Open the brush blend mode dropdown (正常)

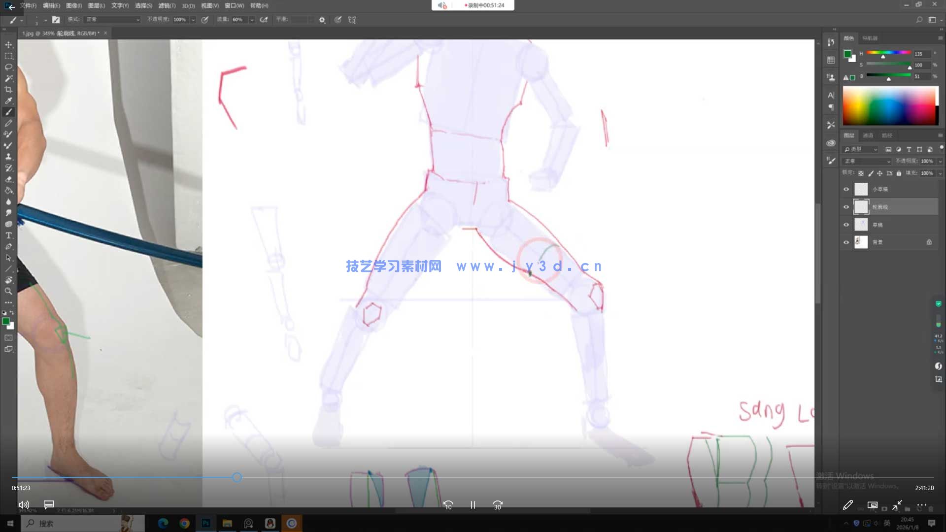click(x=112, y=20)
